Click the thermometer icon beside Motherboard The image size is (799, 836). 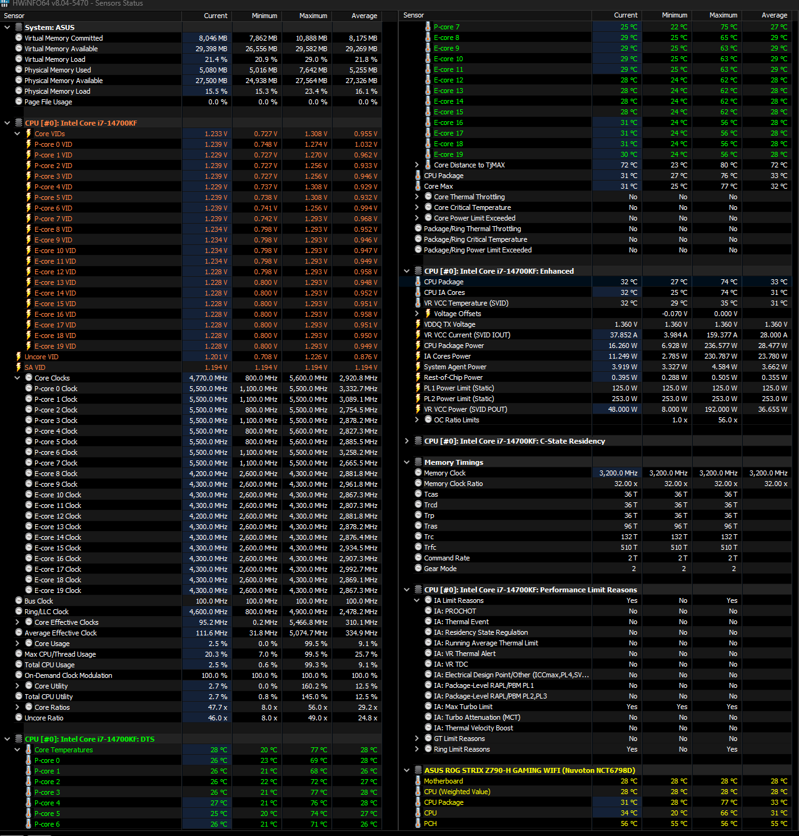418,781
